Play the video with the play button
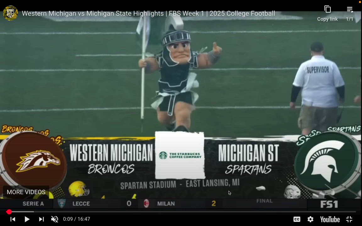 (27, 219)
